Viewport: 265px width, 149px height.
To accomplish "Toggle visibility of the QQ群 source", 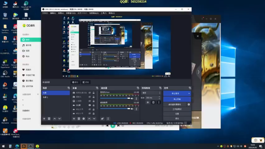I will [x=90, y=105].
